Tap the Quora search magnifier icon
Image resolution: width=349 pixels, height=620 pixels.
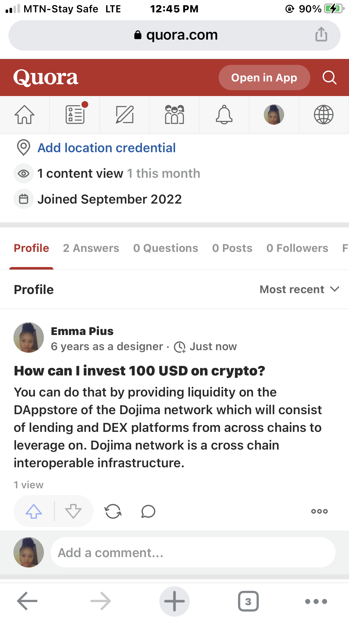click(329, 77)
